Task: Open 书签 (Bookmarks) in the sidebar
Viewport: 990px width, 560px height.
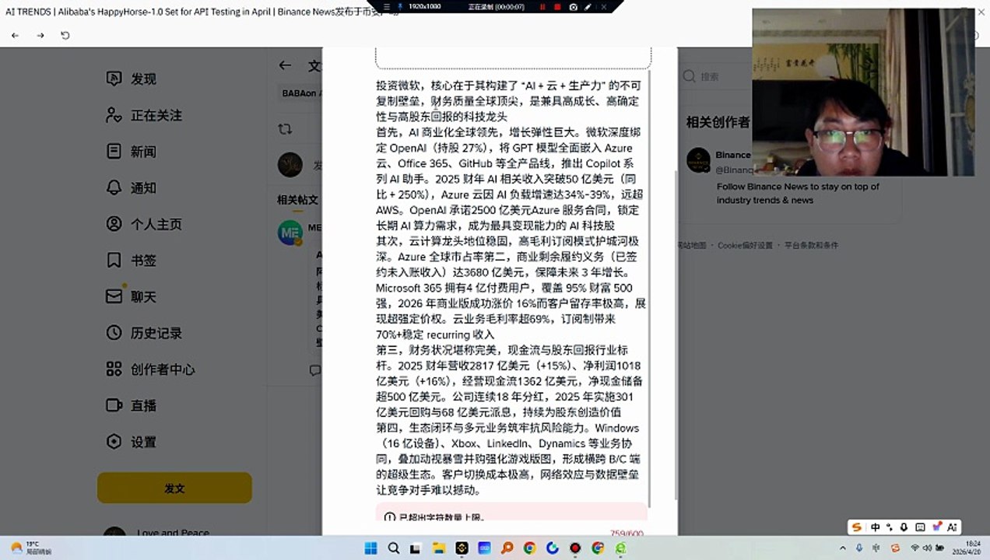Action: pyautogui.click(x=132, y=260)
